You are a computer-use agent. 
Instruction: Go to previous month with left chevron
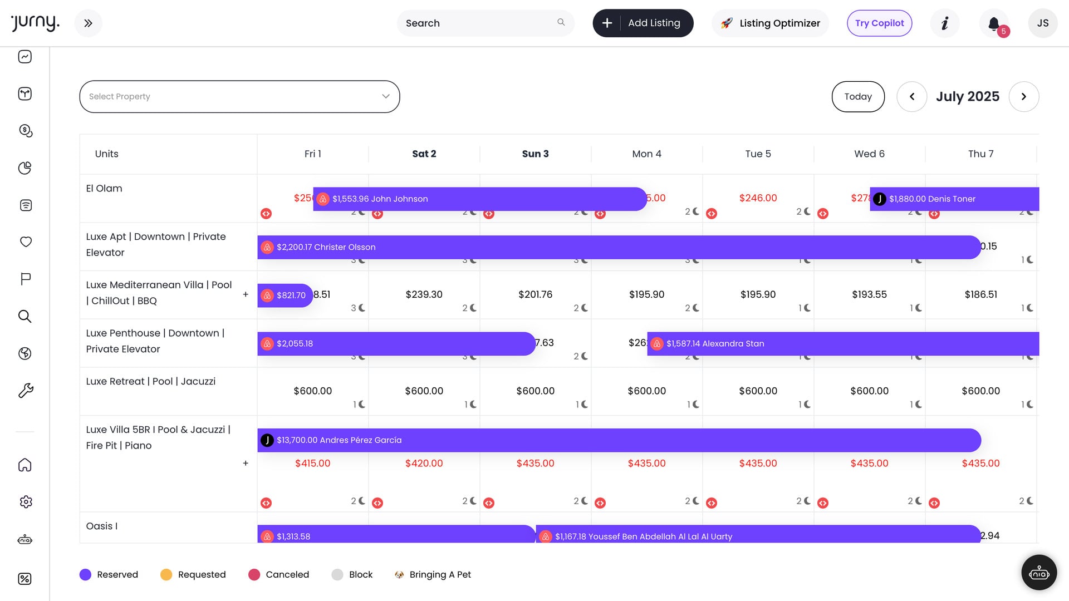click(x=911, y=96)
